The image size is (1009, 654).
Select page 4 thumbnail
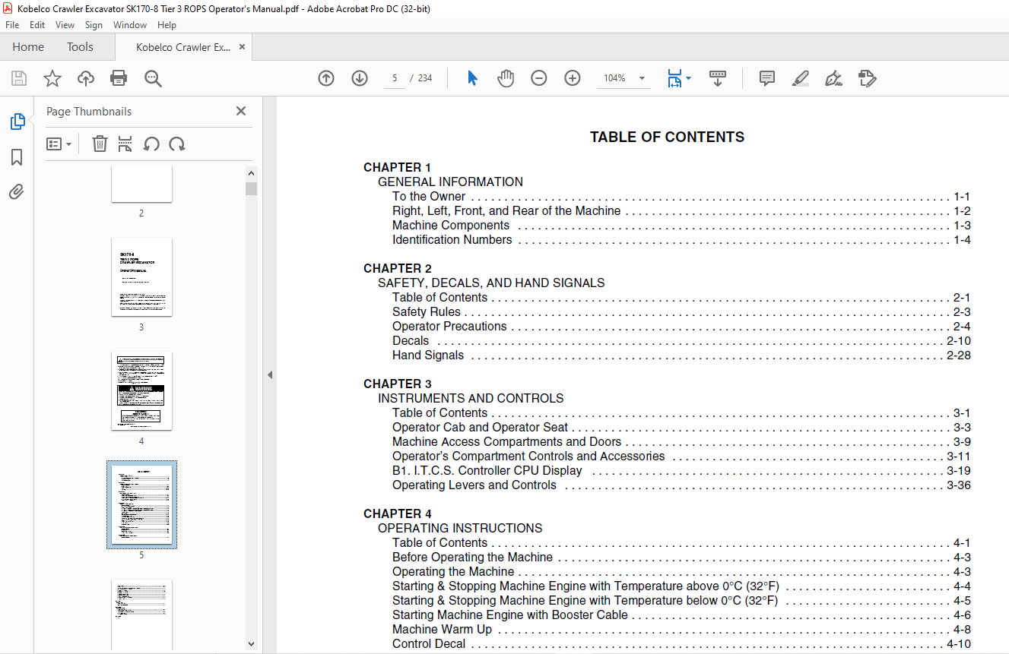pyautogui.click(x=141, y=390)
